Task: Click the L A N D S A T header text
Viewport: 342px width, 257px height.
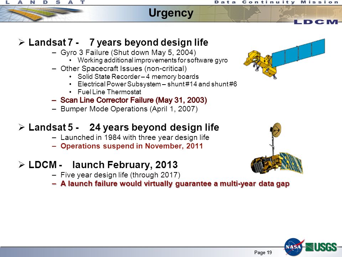Action: 45,2
